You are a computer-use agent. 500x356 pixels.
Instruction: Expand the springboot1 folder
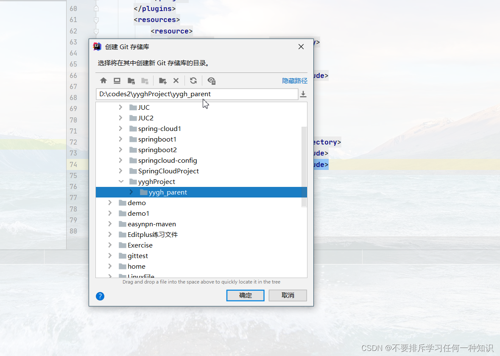(120, 139)
